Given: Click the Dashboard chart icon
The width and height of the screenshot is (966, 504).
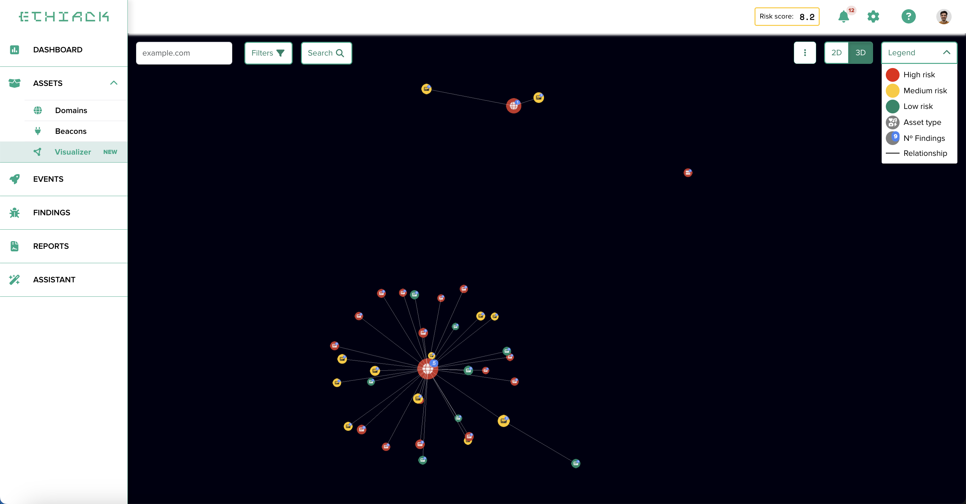Looking at the screenshot, I should (15, 50).
